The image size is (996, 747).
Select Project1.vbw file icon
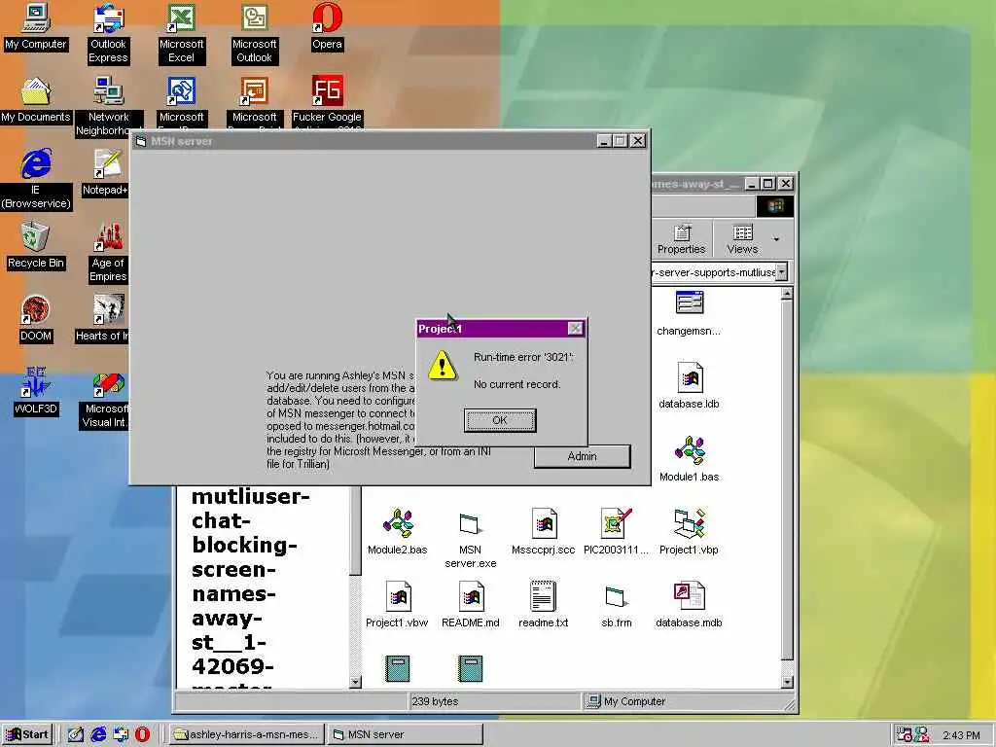[397, 605]
